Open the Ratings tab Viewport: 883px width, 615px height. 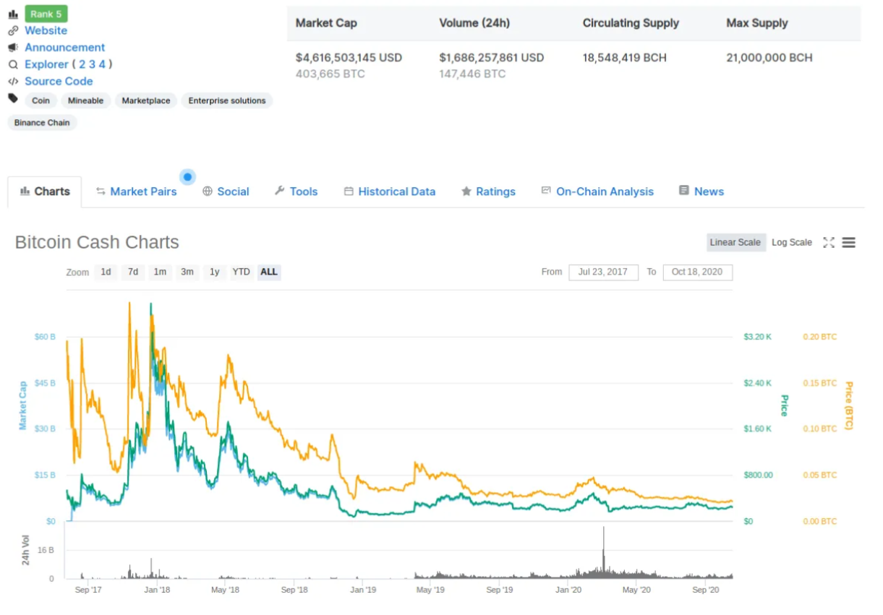click(488, 192)
